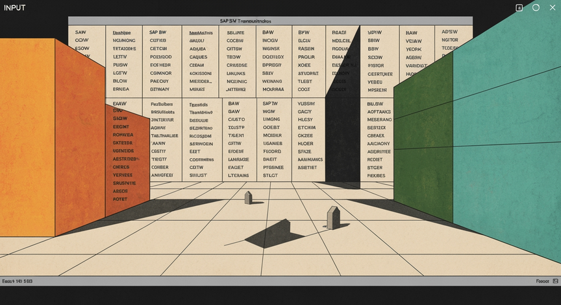Click the YERVEEE entry on the orange panel
This screenshot has height=305, width=561.
pos(123,175)
